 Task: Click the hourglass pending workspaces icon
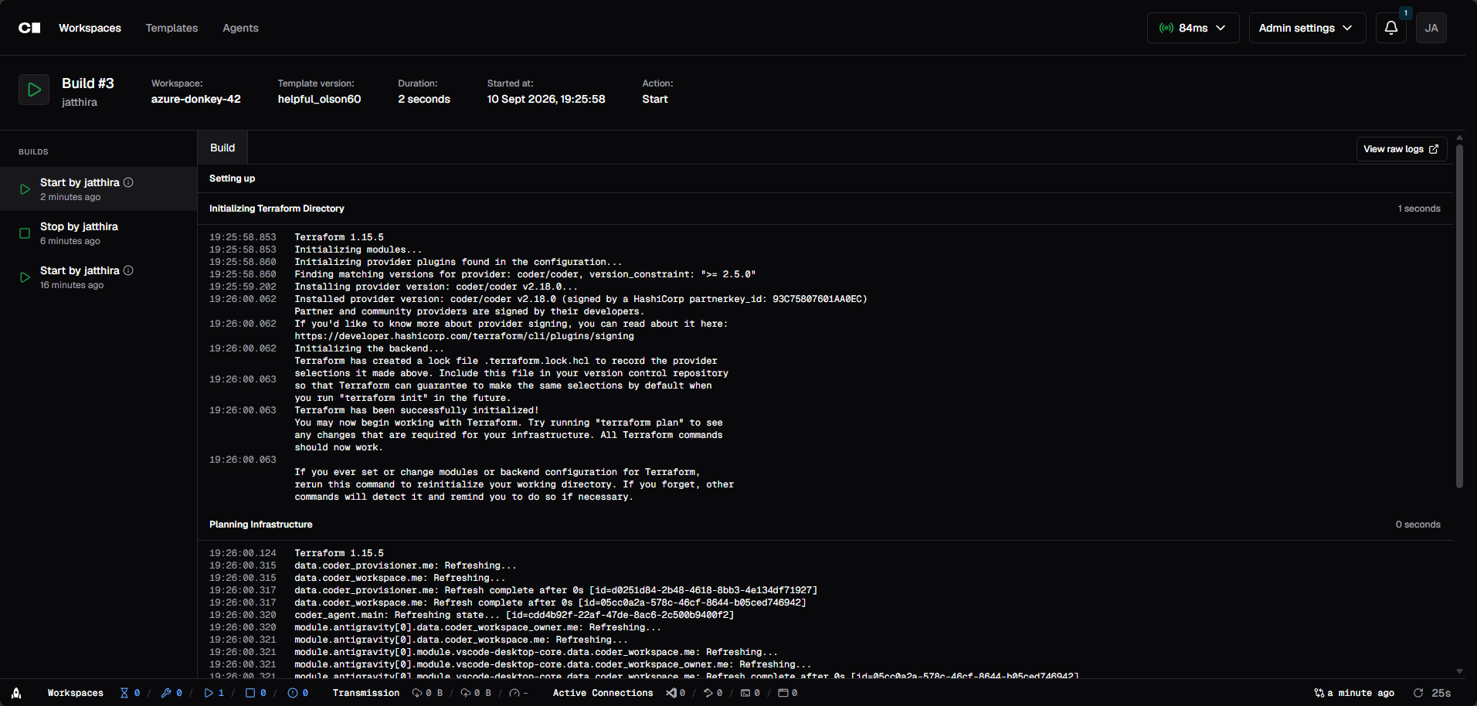(x=124, y=693)
